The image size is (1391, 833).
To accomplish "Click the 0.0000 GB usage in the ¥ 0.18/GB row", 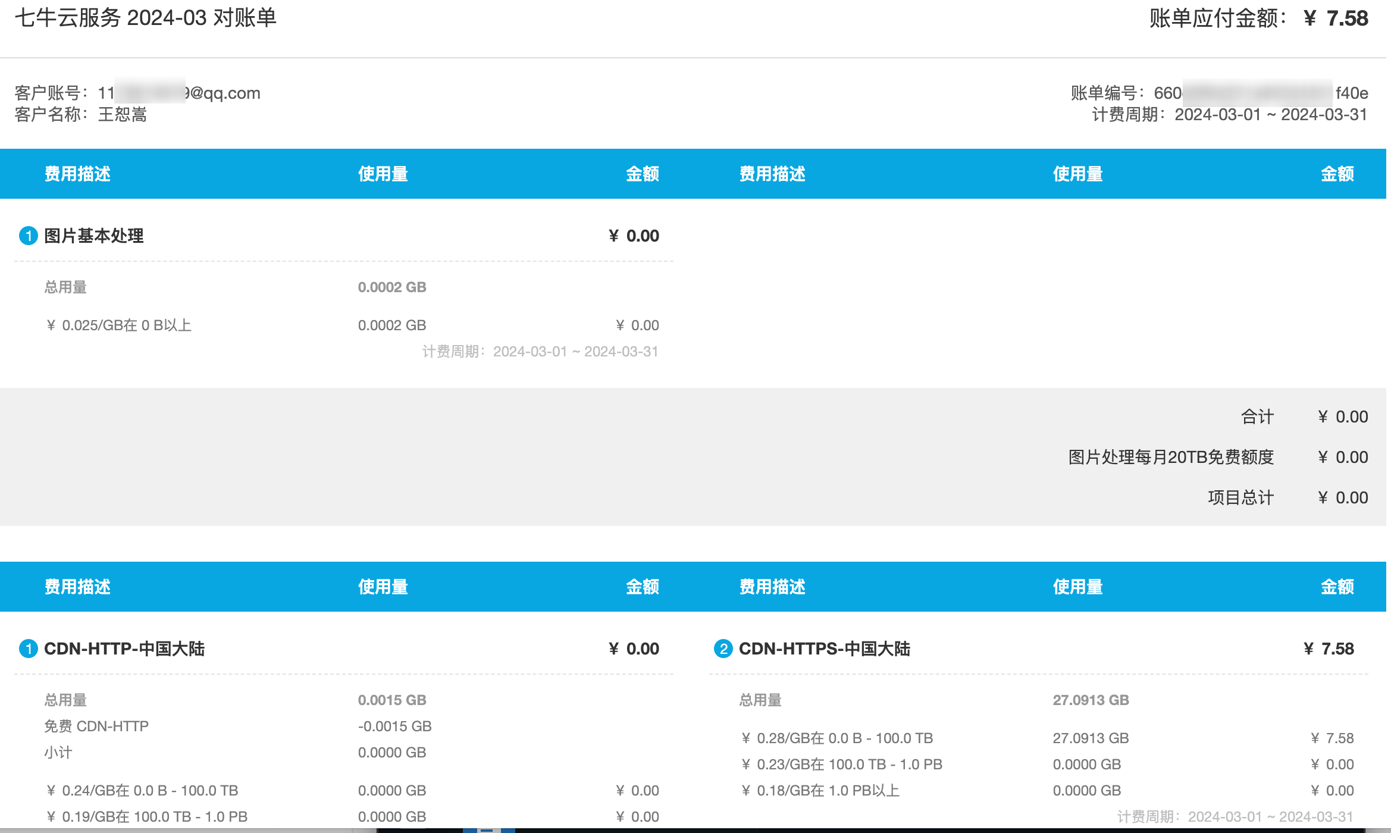I will pyautogui.click(x=1087, y=791).
